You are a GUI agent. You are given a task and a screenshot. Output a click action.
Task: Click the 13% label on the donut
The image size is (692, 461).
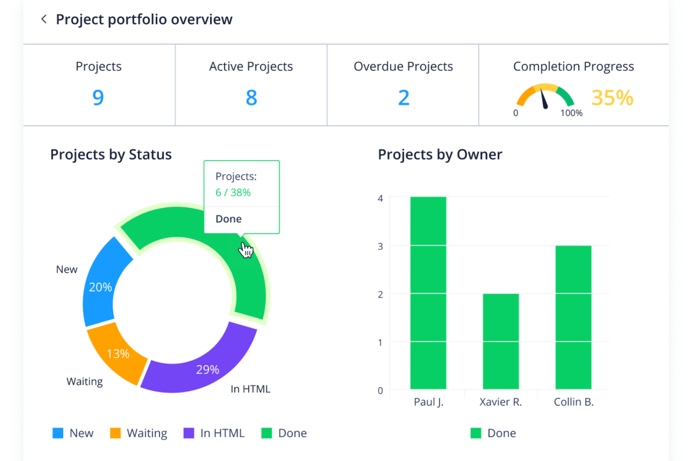click(x=118, y=354)
